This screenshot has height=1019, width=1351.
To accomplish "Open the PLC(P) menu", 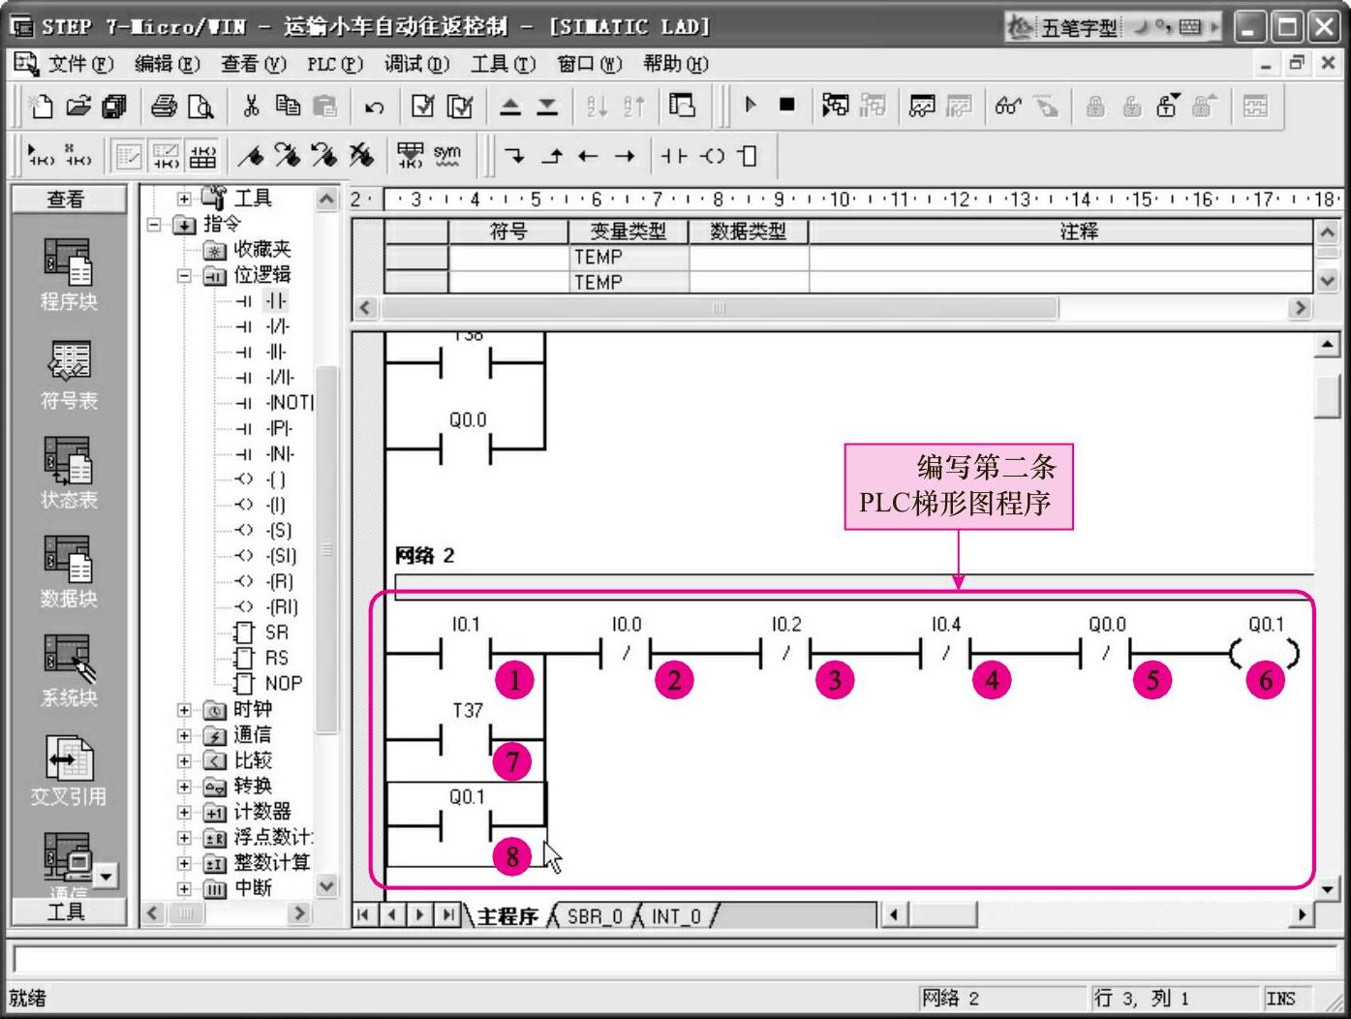I will [x=335, y=64].
